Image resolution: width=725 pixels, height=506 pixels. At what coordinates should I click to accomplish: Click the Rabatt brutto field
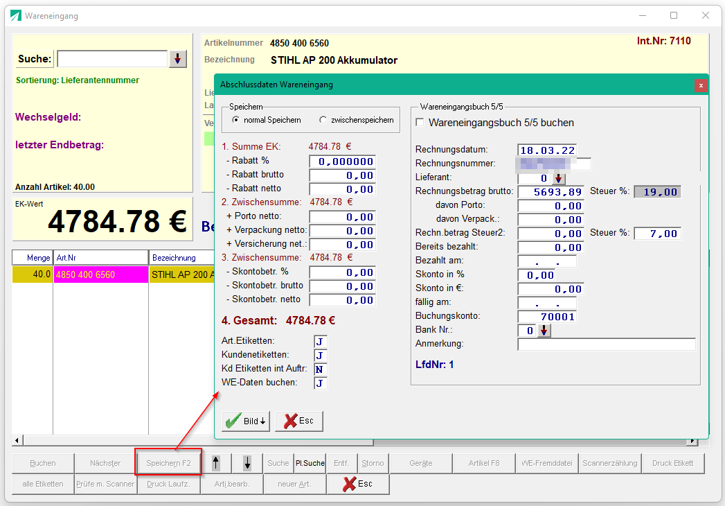pos(342,175)
